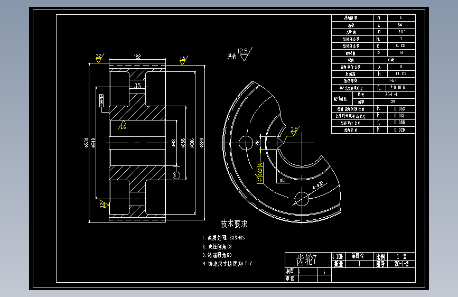This screenshot has width=458, height=297.
Task: Click requirement line 1 with 229HBS
Action: point(223,238)
